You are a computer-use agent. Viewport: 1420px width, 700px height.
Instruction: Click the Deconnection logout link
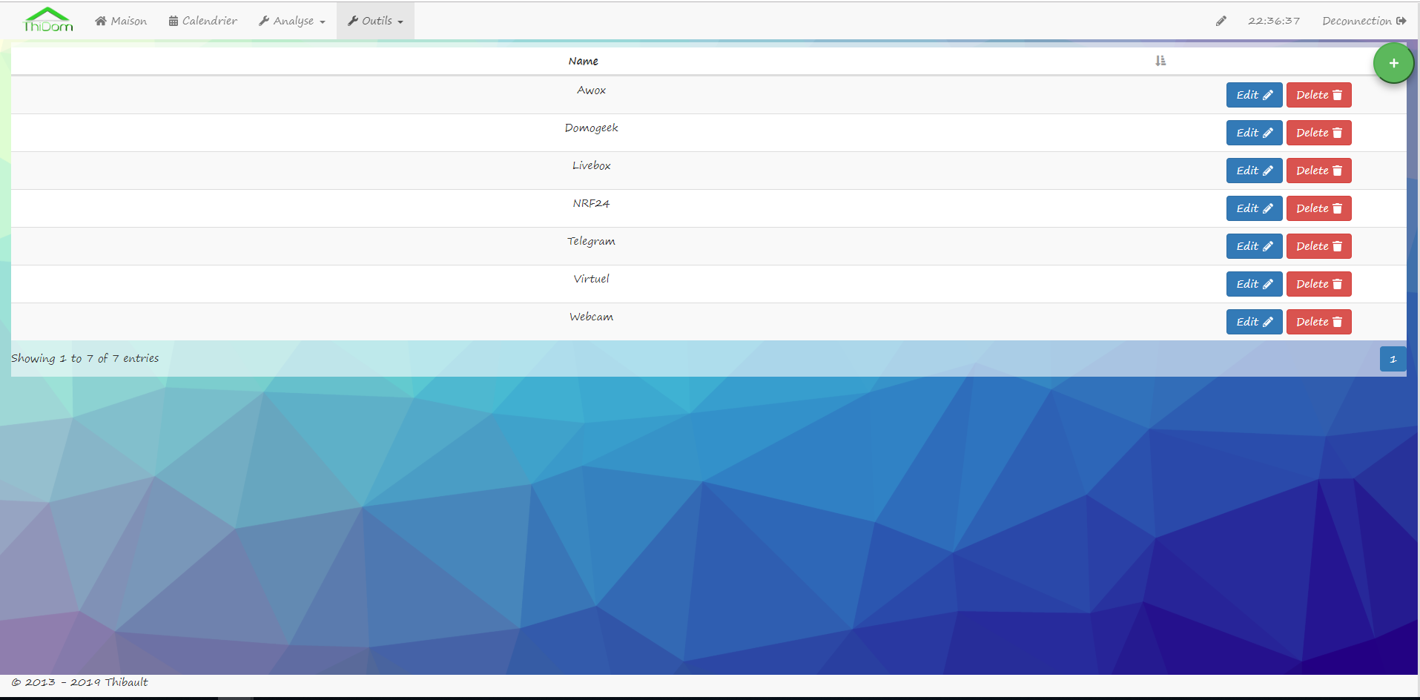[x=1364, y=21]
